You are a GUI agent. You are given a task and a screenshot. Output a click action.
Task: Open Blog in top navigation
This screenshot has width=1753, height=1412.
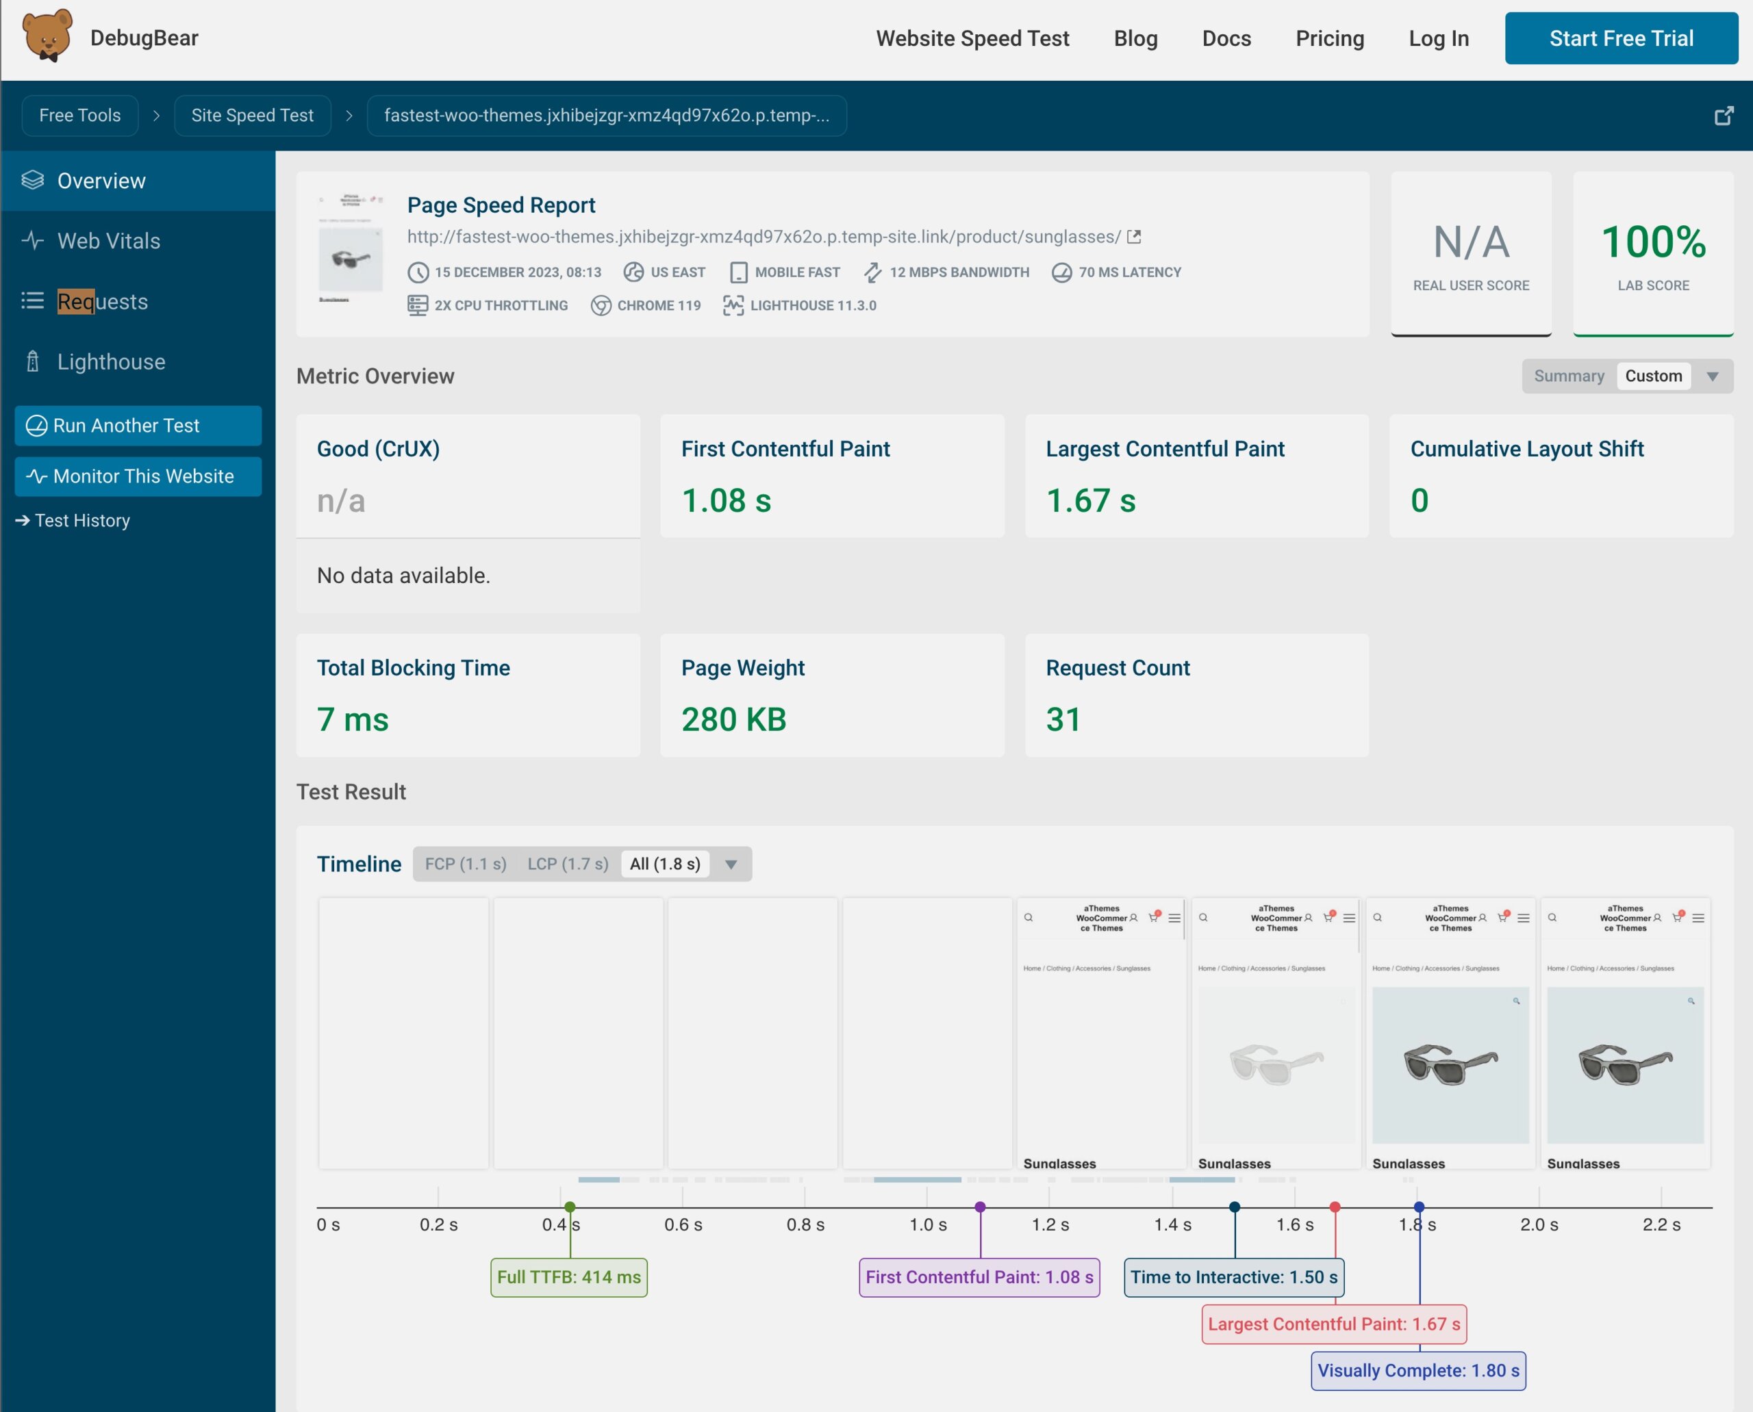tap(1135, 38)
